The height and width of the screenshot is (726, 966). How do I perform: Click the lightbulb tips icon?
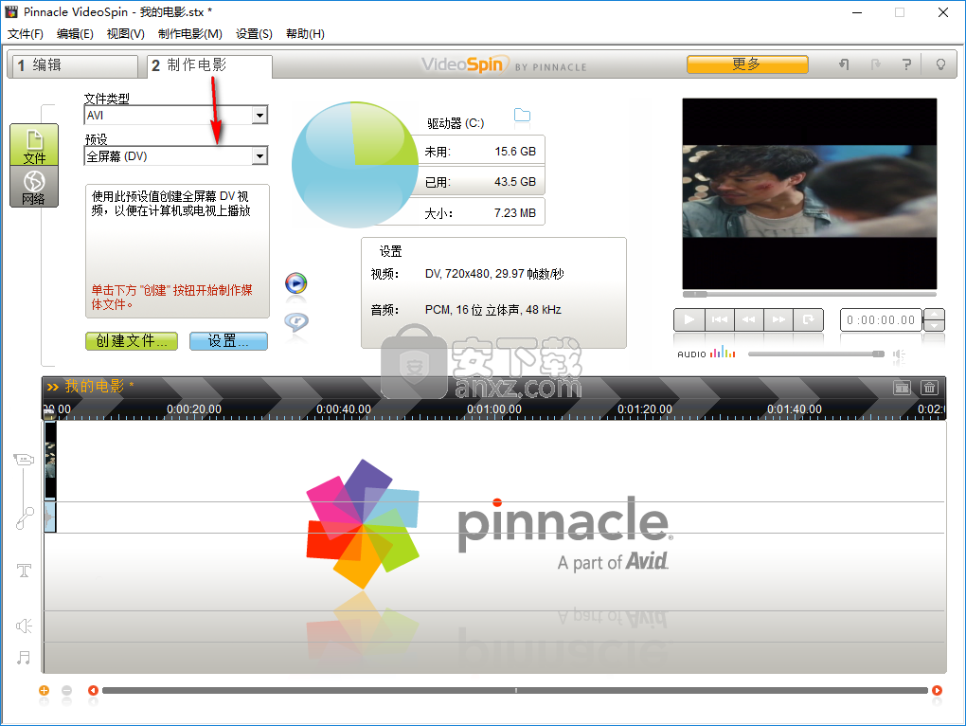[x=940, y=64]
